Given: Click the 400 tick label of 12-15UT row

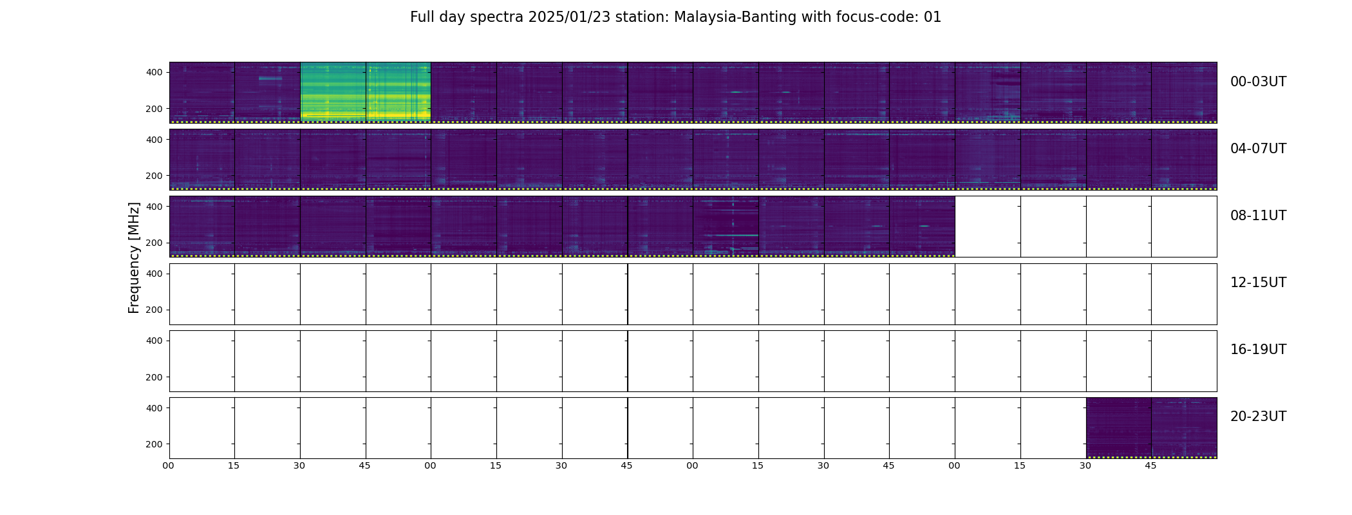Looking at the screenshot, I should 155,274.
